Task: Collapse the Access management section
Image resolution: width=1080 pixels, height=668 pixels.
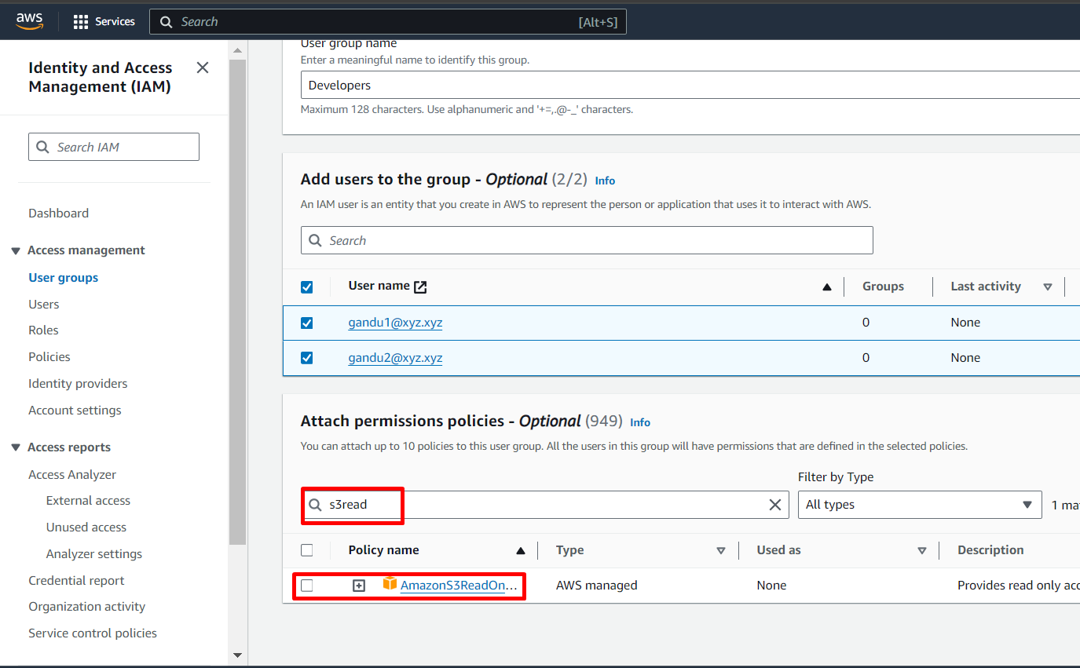Action: pyautogui.click(x=16, y=250)
